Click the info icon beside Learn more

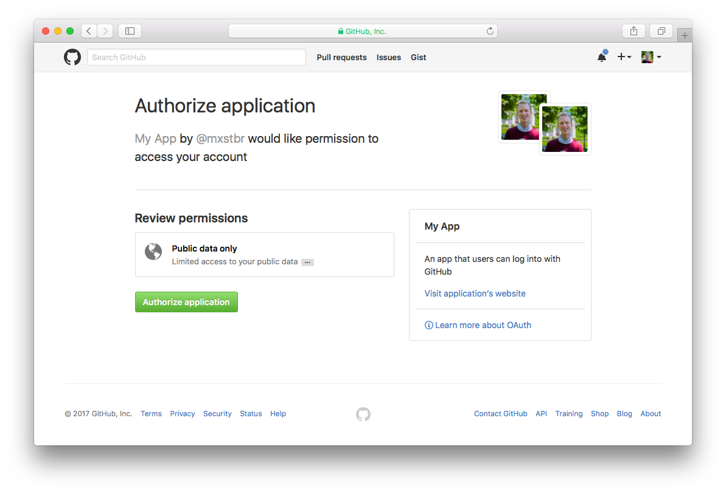click(x=429, y=325)
